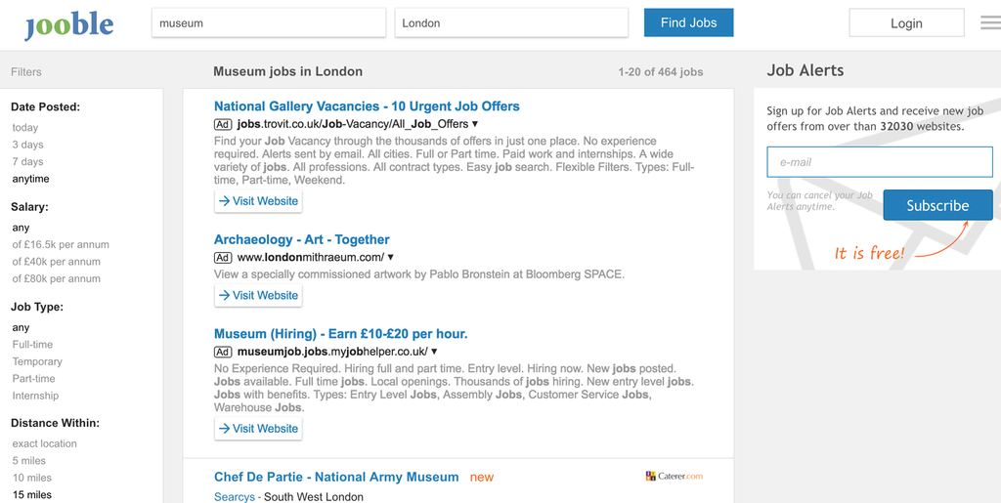Set distance within 10 miles
Screen dimensions: 1001x503
[32, 479]
